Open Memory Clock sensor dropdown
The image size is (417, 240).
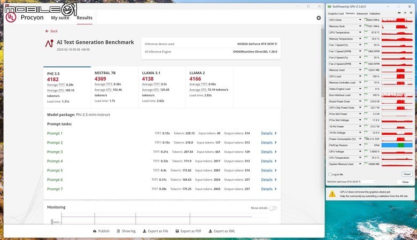360,26
